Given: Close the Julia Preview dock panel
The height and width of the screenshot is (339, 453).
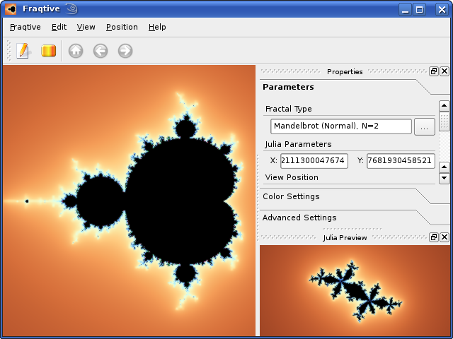Looking at the screenshot, I should [x=445, y=237].
